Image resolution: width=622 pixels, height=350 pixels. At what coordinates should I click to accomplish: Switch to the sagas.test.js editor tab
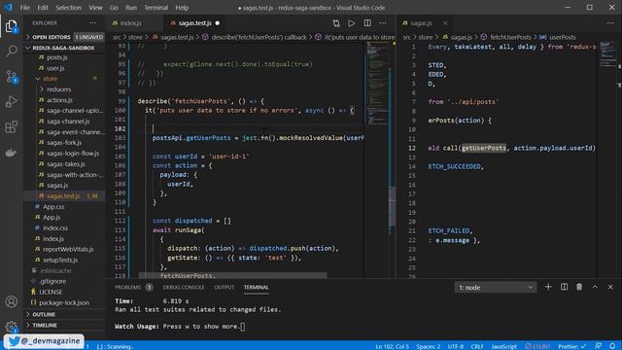194,23
